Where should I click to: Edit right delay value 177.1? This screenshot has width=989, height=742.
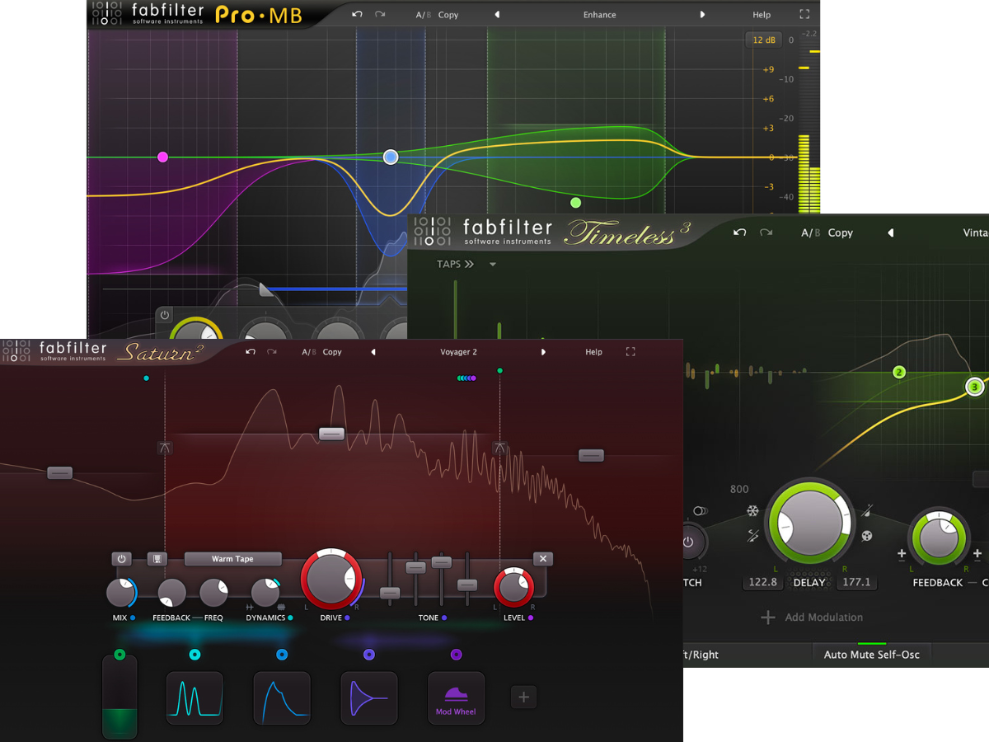tap(856, 582)
